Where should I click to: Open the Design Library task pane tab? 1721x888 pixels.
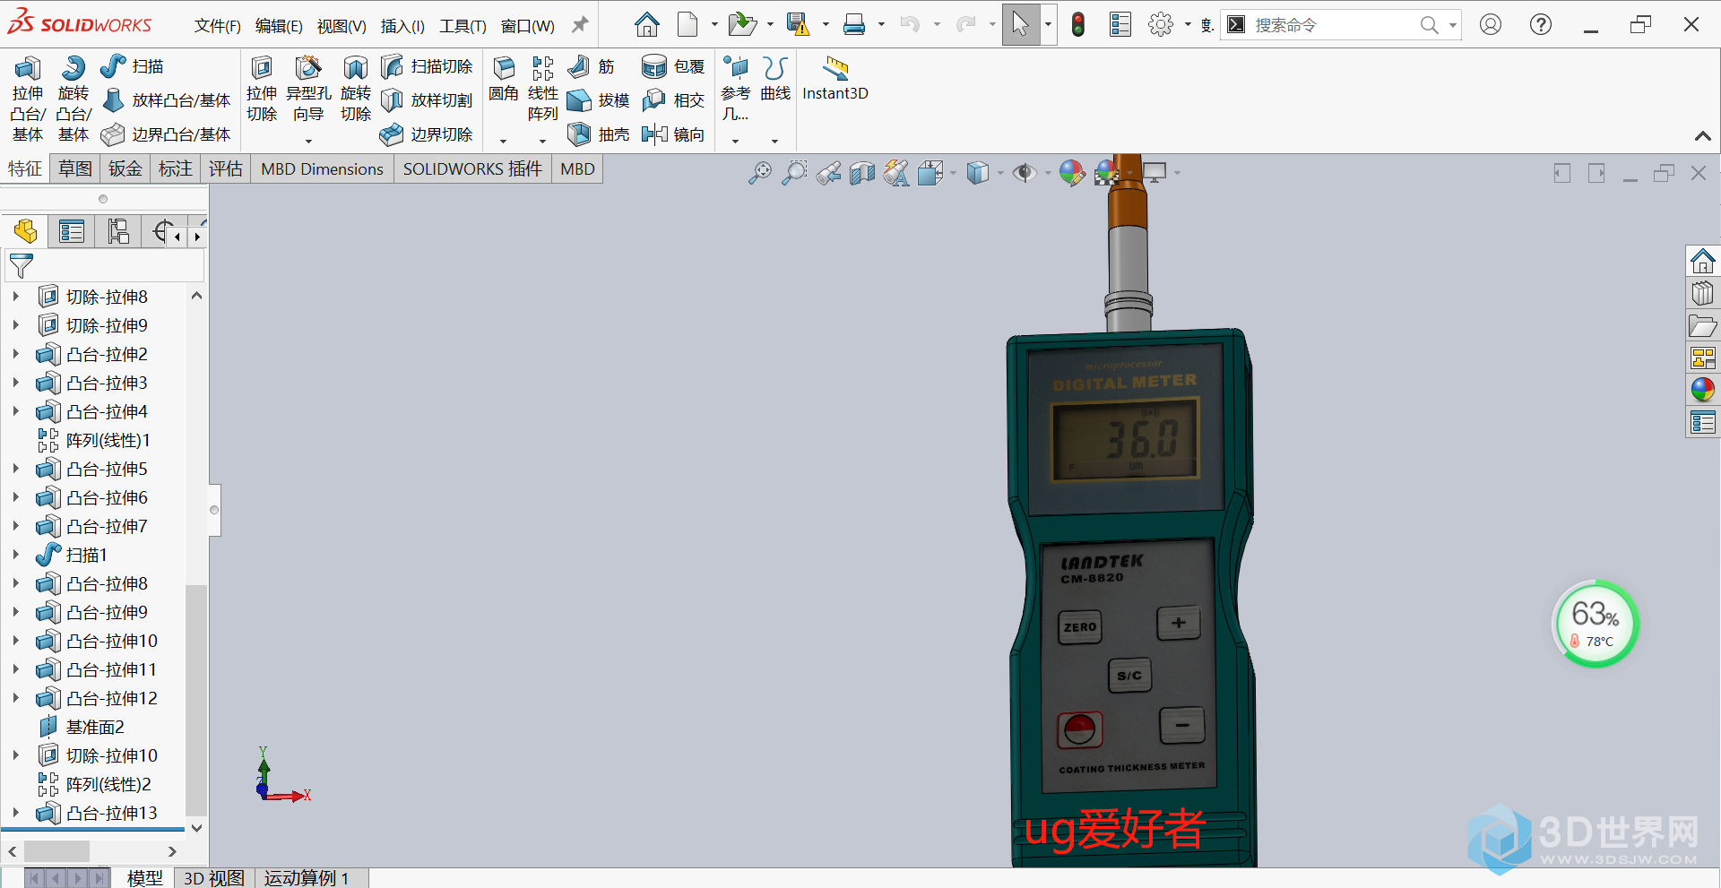[x=1702, y=294]
